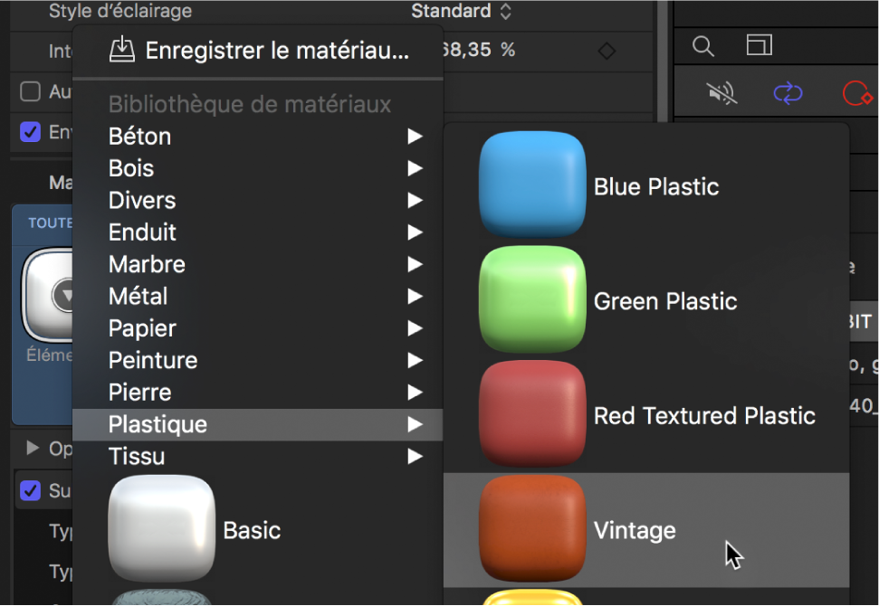879x606 pixels.
Task: Enable loop playback with the blue loop icon
Action: [x=788, y=93]
